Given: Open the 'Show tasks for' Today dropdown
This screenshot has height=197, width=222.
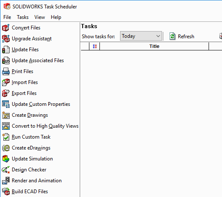Looking at the screenshot, I should [141, 36].
